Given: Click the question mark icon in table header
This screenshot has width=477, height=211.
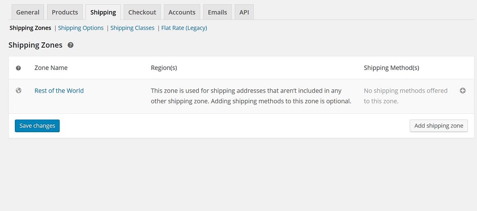Looking at the screenshot, I should click(18, 68).
